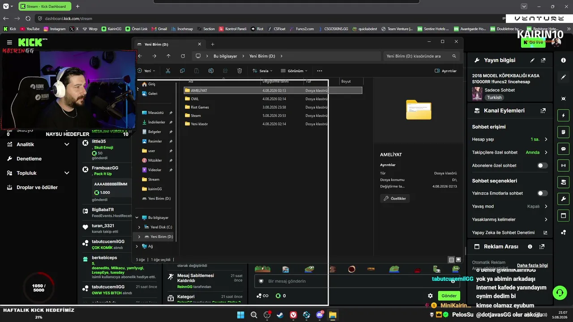Open taskbar Search
Viewport: 573px width, 322px height.
click(x=254, y=315)
